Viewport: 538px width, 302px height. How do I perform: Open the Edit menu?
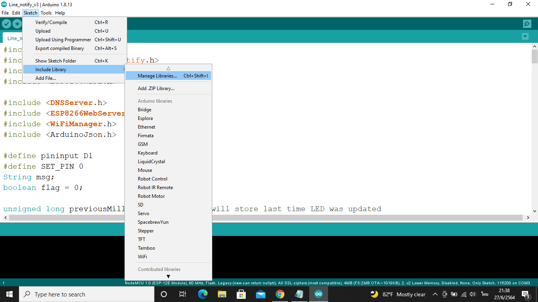[x=16, y=13]
